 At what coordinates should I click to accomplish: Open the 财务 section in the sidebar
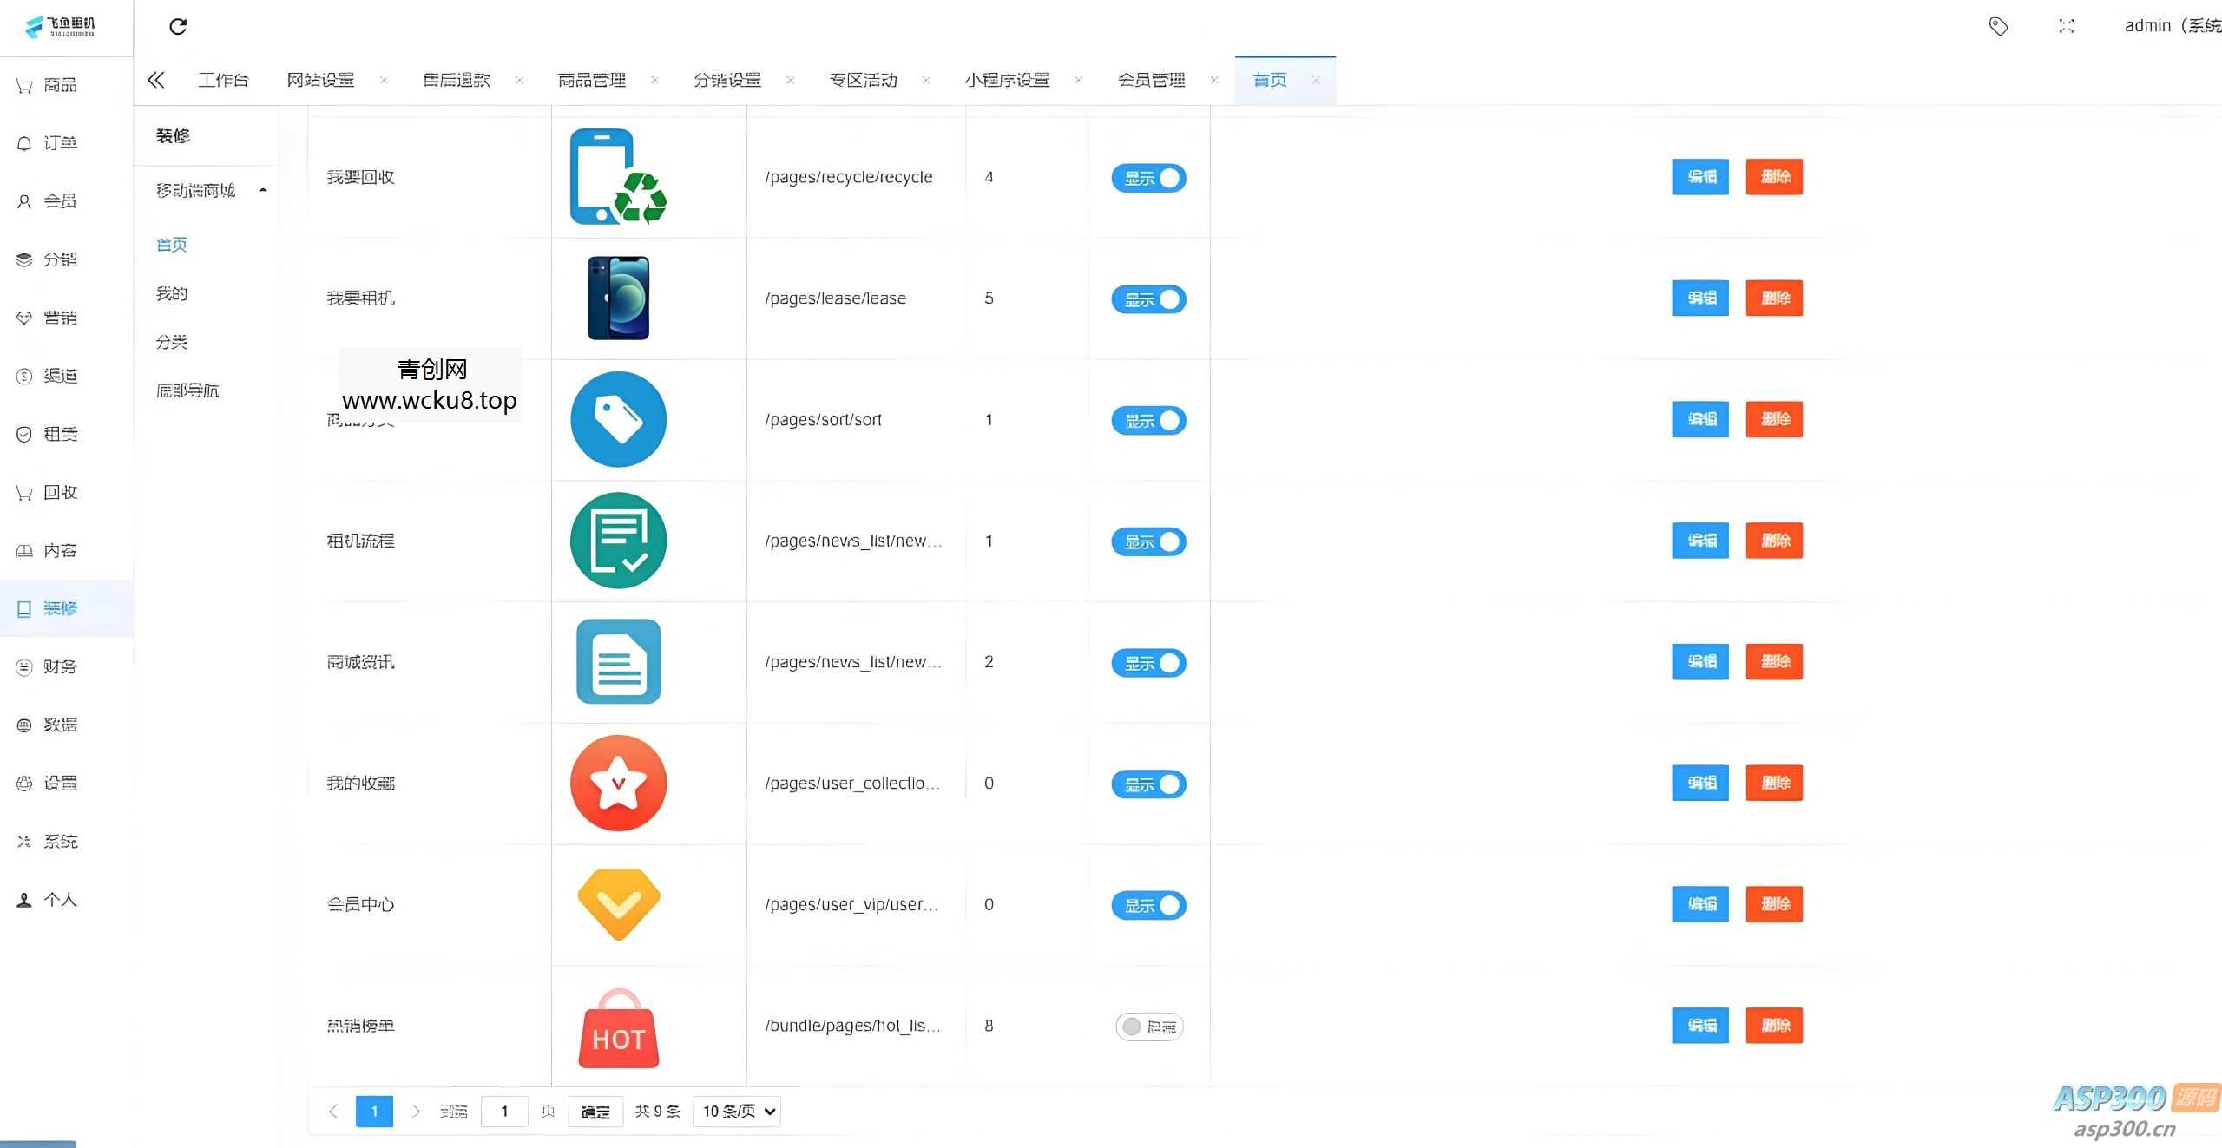tap(59, 666)
